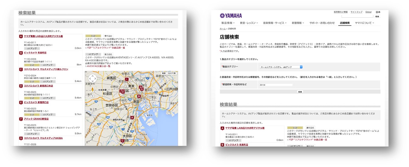This screenshot has width=409, height=167.
Task: Switch map to 航空写真 view
Action: tap(172, 73)
